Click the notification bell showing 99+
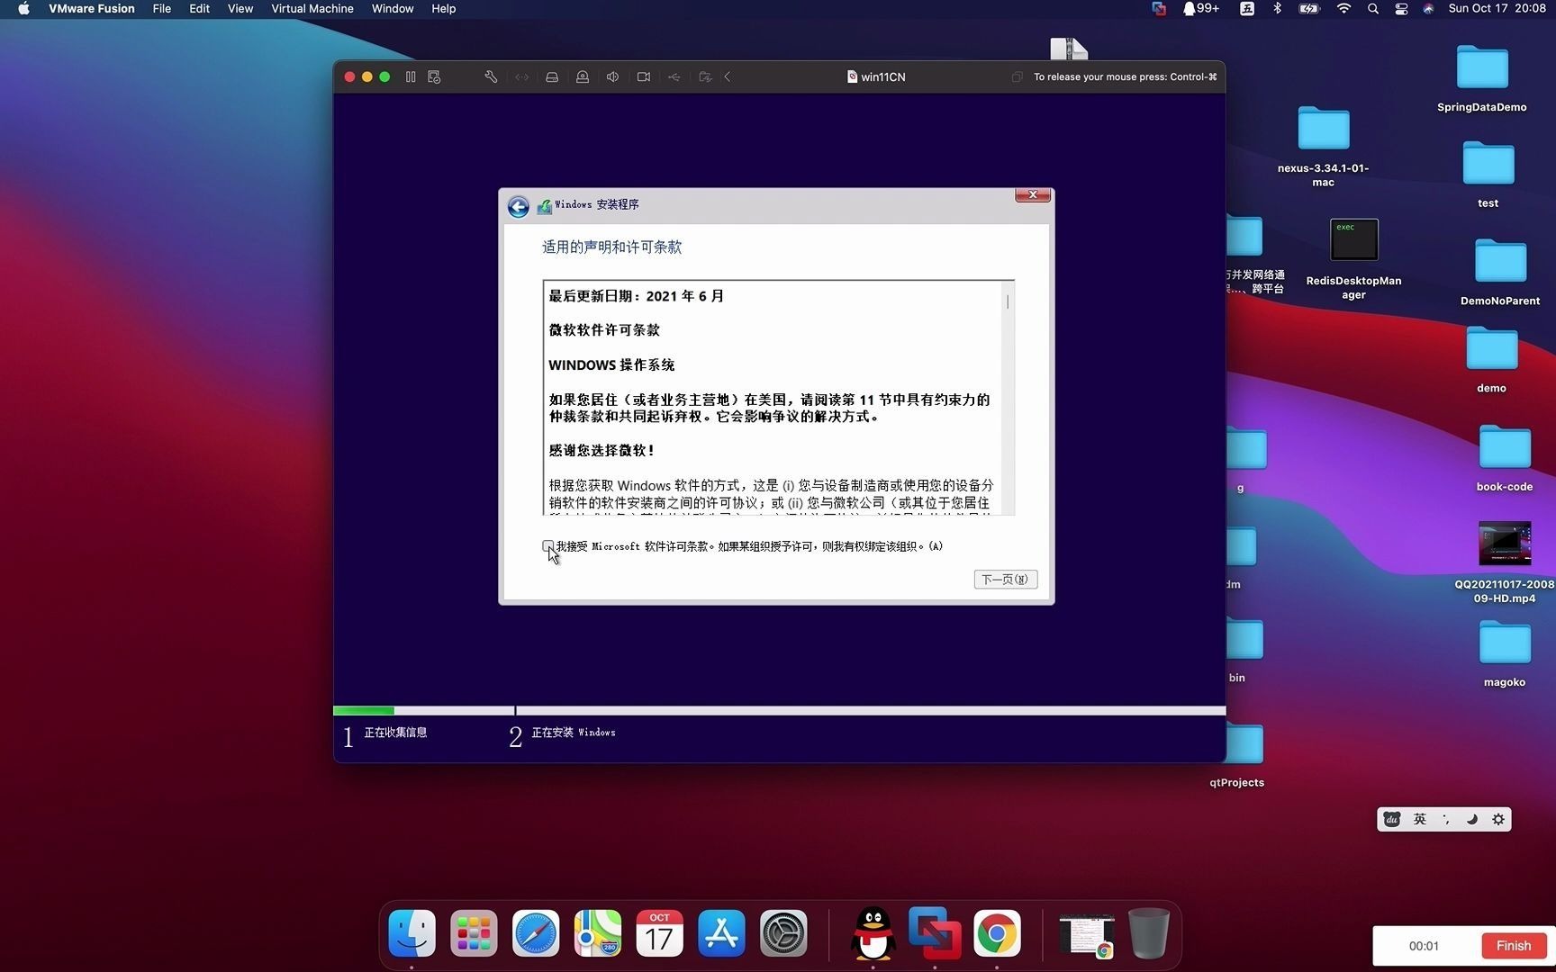This screenshot has height=972, width=1556. click(1200, 9)
